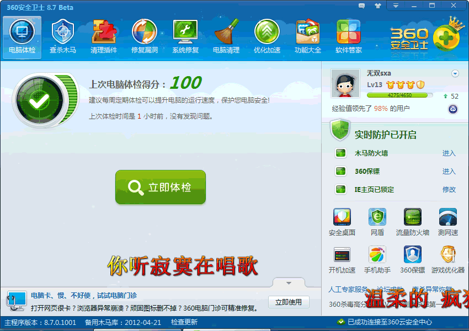
Task: Toggle the 360保镖 protection status indicator
Action: coord(340,172)
